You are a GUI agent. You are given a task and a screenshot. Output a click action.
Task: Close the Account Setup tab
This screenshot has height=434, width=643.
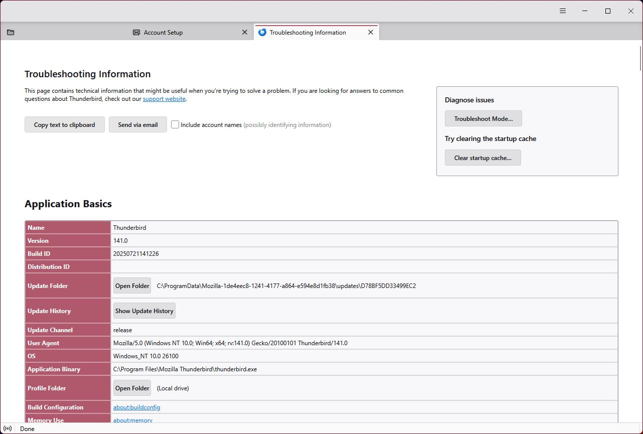click(x=245, y=33)
